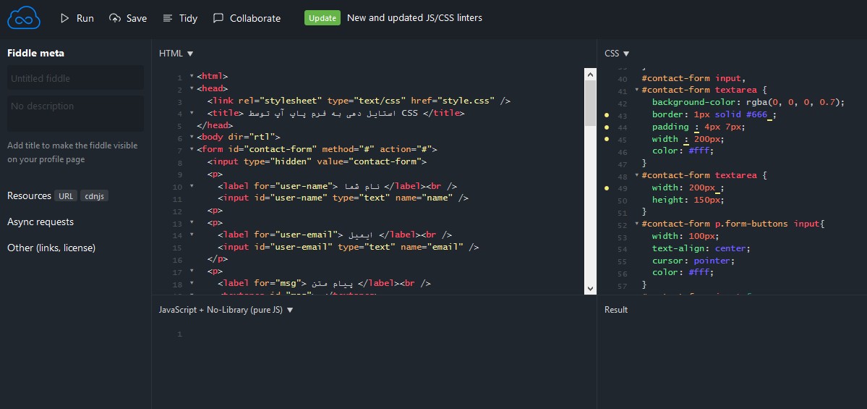
Task: Expand the Resources section
Action: pyautogui.click(x=29, y=195)
